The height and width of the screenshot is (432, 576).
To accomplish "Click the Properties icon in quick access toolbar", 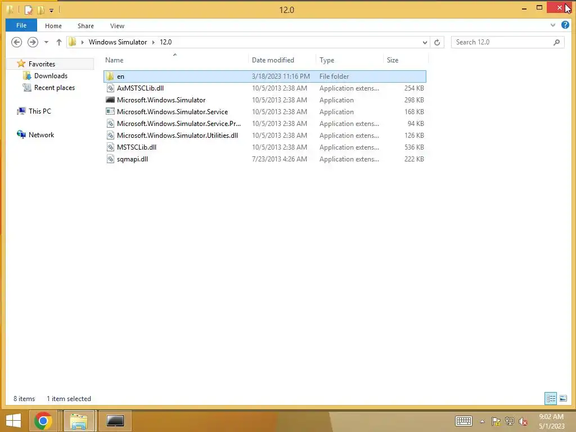I will pos(28,10).
